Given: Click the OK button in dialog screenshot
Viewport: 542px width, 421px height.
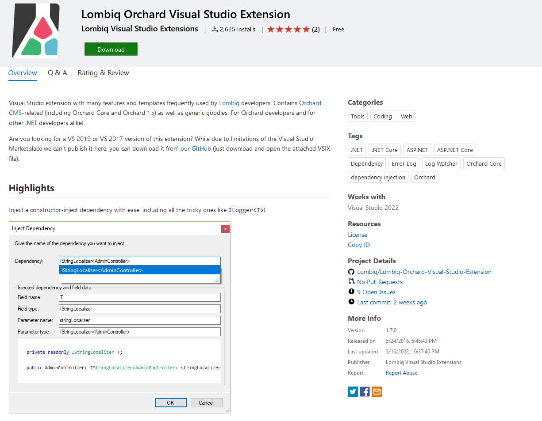Looking at the screenshot, I should tap(170, 402).
